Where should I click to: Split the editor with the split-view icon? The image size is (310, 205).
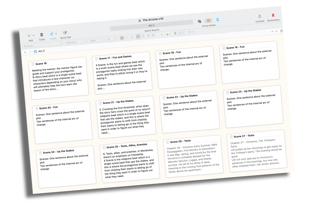pyautogui.click(x=281, y=31)
